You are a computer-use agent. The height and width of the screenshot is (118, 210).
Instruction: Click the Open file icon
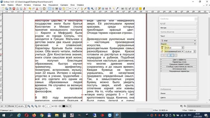(7, 9)
